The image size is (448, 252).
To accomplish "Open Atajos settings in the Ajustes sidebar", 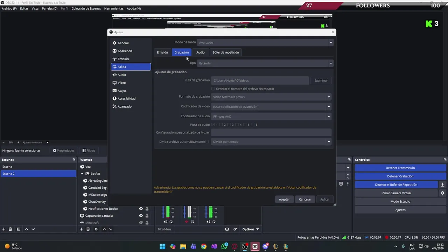I will [x=131, y=91].
